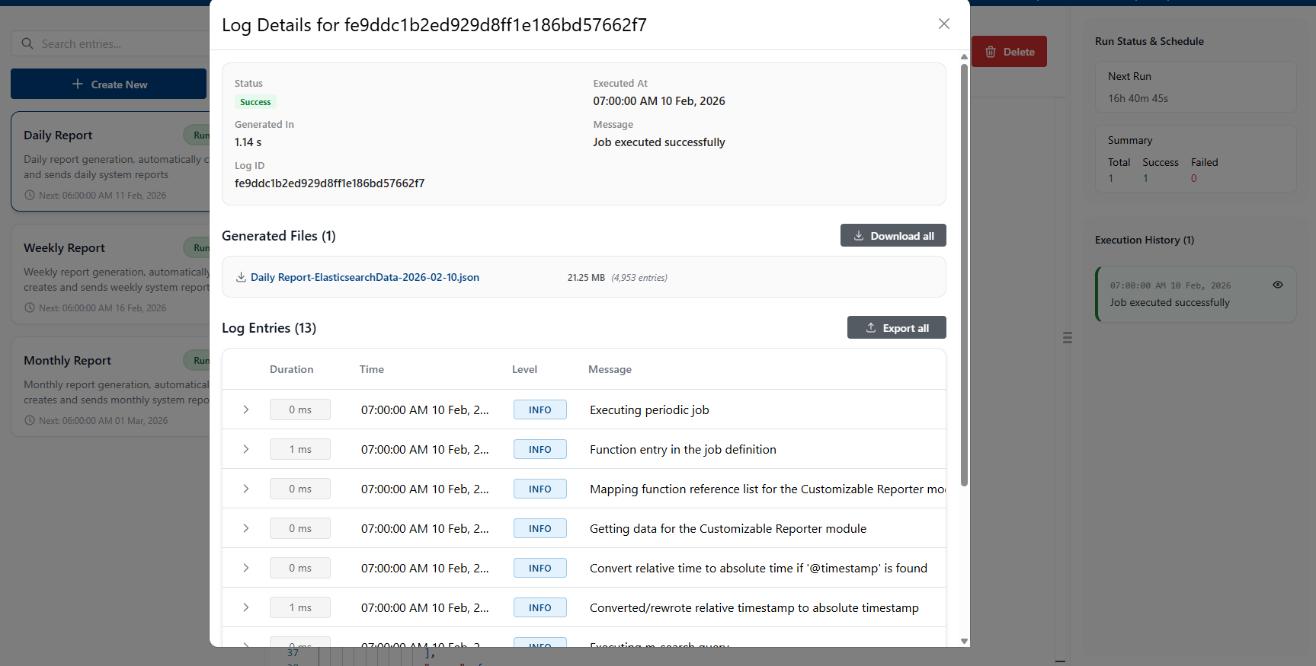The width and height of the screenshot is (1316, 666).
Task: Click the Search entries input field
Action: coord(114,44)
